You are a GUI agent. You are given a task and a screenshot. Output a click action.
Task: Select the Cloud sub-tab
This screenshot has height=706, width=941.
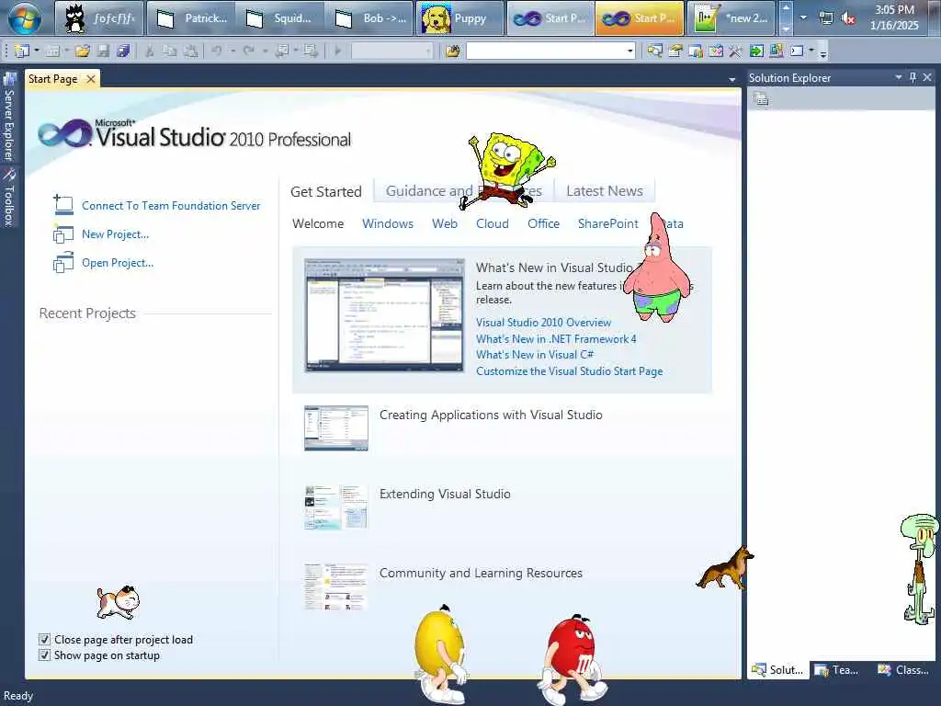point(493,223)
